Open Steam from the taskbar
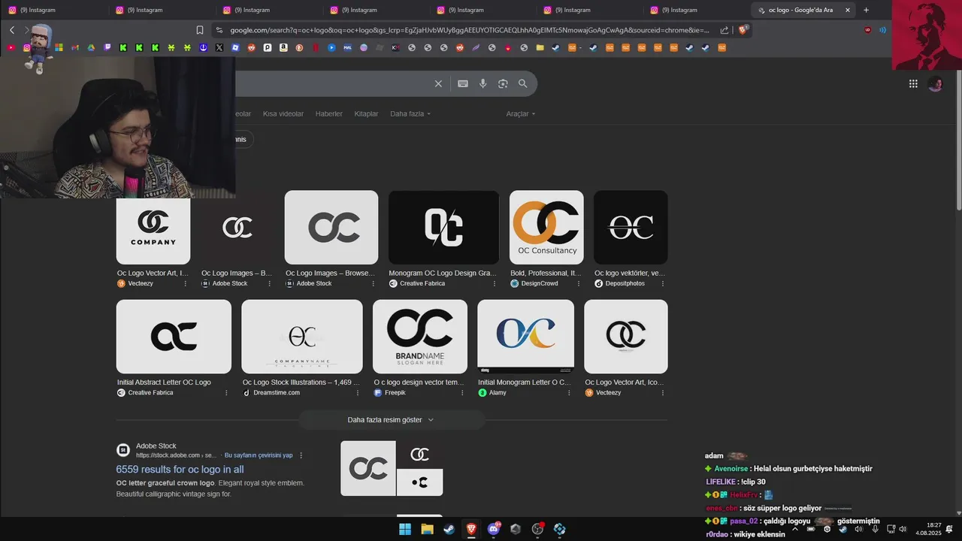962x541 pixels. (x=449, y=529)
